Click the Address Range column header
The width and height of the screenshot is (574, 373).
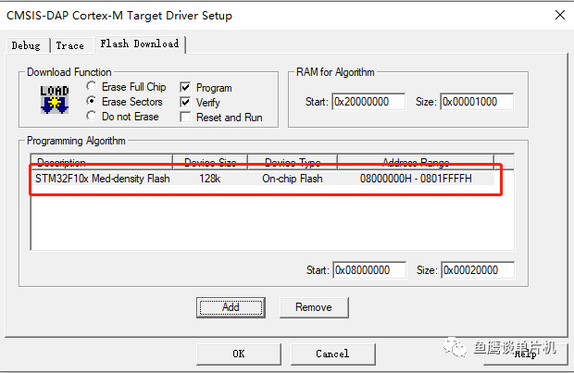[x=416, y=162]
